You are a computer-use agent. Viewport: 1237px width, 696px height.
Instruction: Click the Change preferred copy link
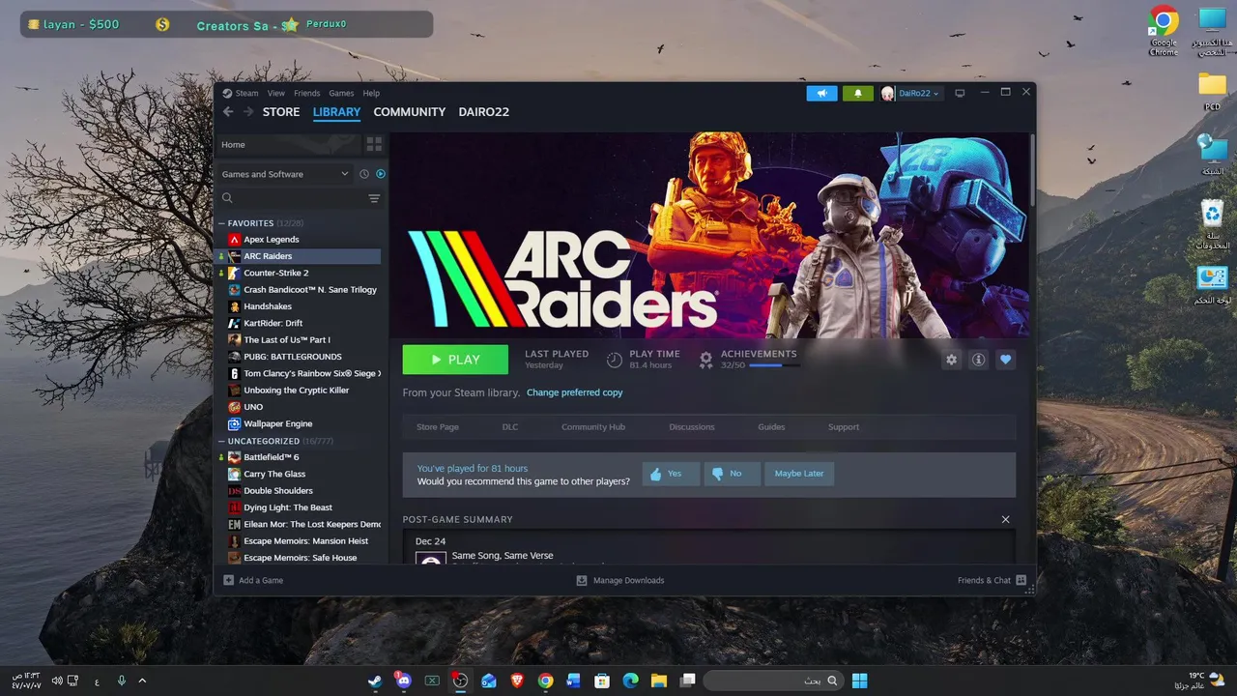[574, 392]
